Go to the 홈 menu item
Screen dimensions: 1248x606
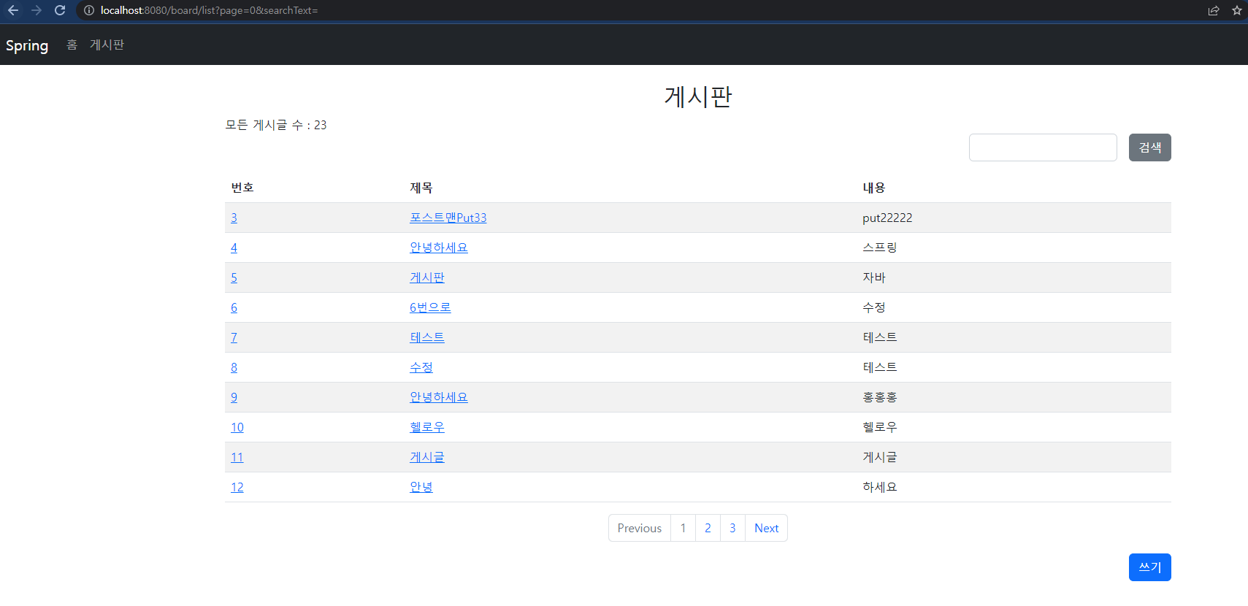[72, 45]
